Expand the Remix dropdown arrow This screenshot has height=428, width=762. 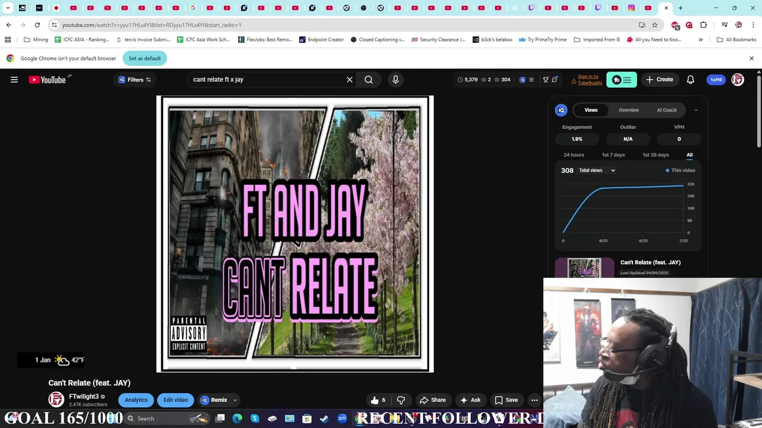[x=235, y=400]
